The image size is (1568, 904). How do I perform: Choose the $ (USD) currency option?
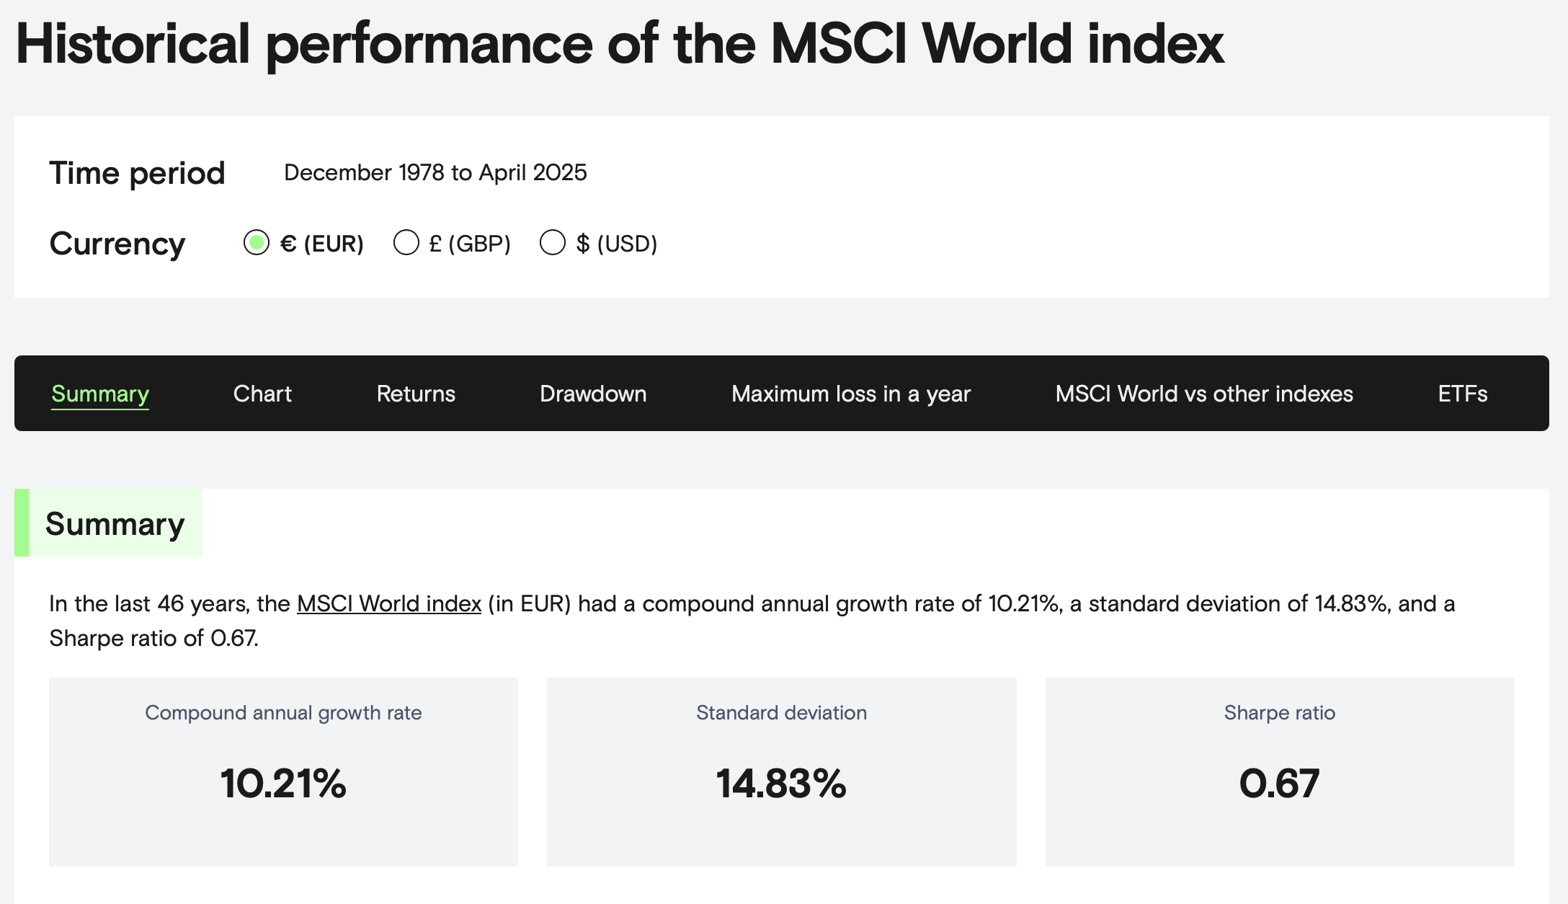553,243
